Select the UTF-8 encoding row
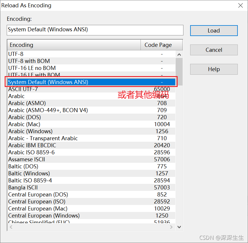 (x=91, y=54)
